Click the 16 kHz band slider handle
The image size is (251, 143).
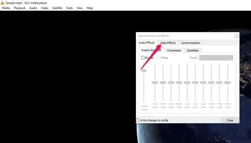click(x=228, y=83)
